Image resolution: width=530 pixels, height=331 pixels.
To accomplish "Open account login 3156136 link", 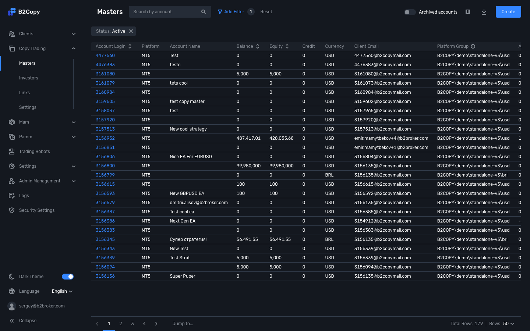I will point(105,276).
